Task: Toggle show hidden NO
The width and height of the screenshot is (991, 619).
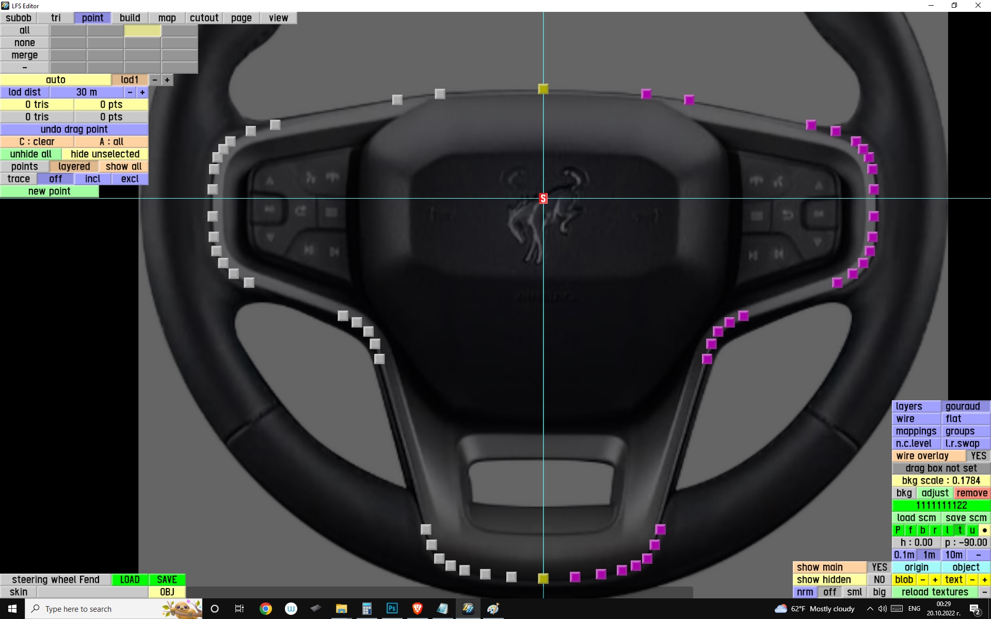Action: coord(879,580)
